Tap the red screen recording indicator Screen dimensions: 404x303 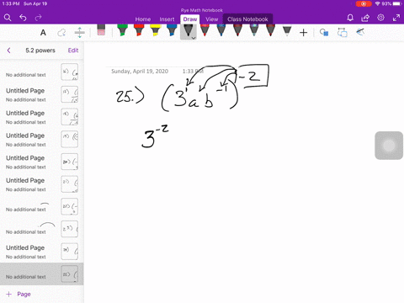[x=364, y=4]
